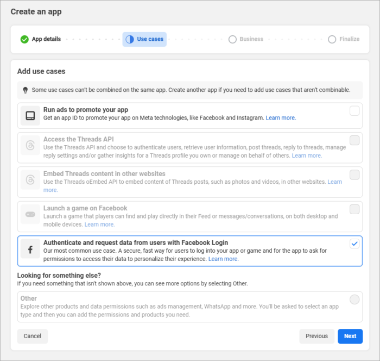380x361 pixels.
Task: Jump to the Finalize step
Action: coord(344,39)
